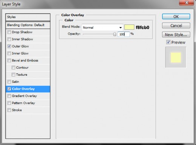
Task: Click the style preview thumbnail
Action: [x=176, y=57]
